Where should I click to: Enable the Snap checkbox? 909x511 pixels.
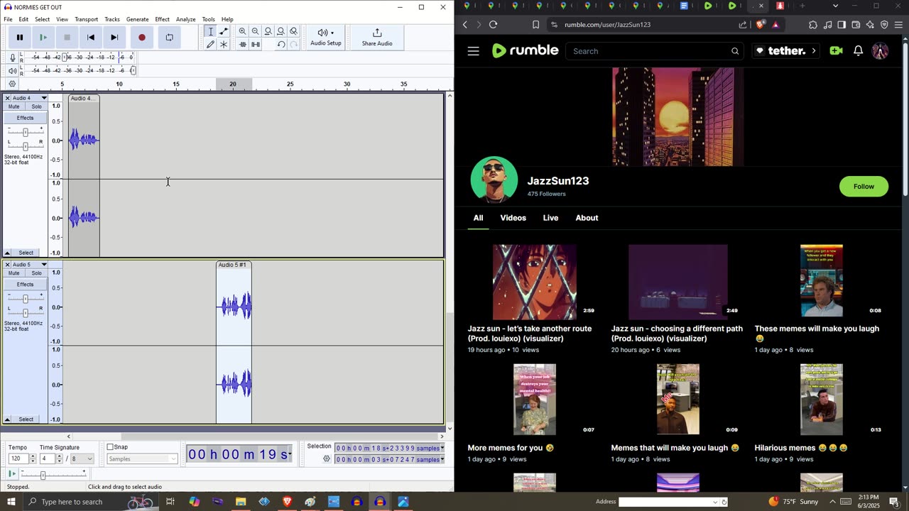[x=110, y=447]
